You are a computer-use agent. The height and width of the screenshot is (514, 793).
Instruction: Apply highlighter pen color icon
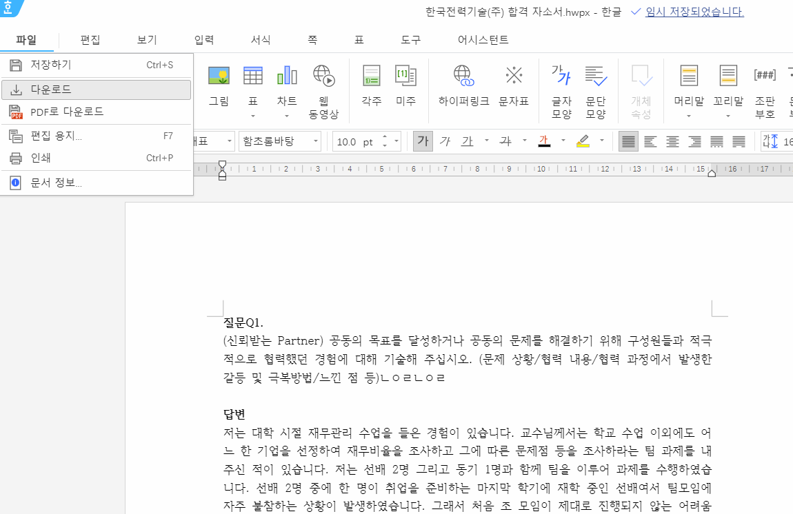[583, 141]
